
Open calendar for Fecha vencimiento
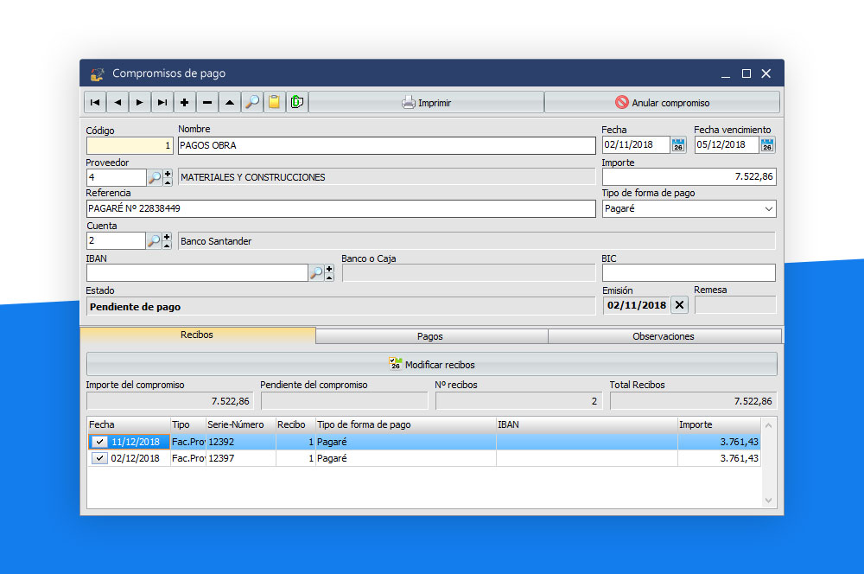tap(767, 145)
